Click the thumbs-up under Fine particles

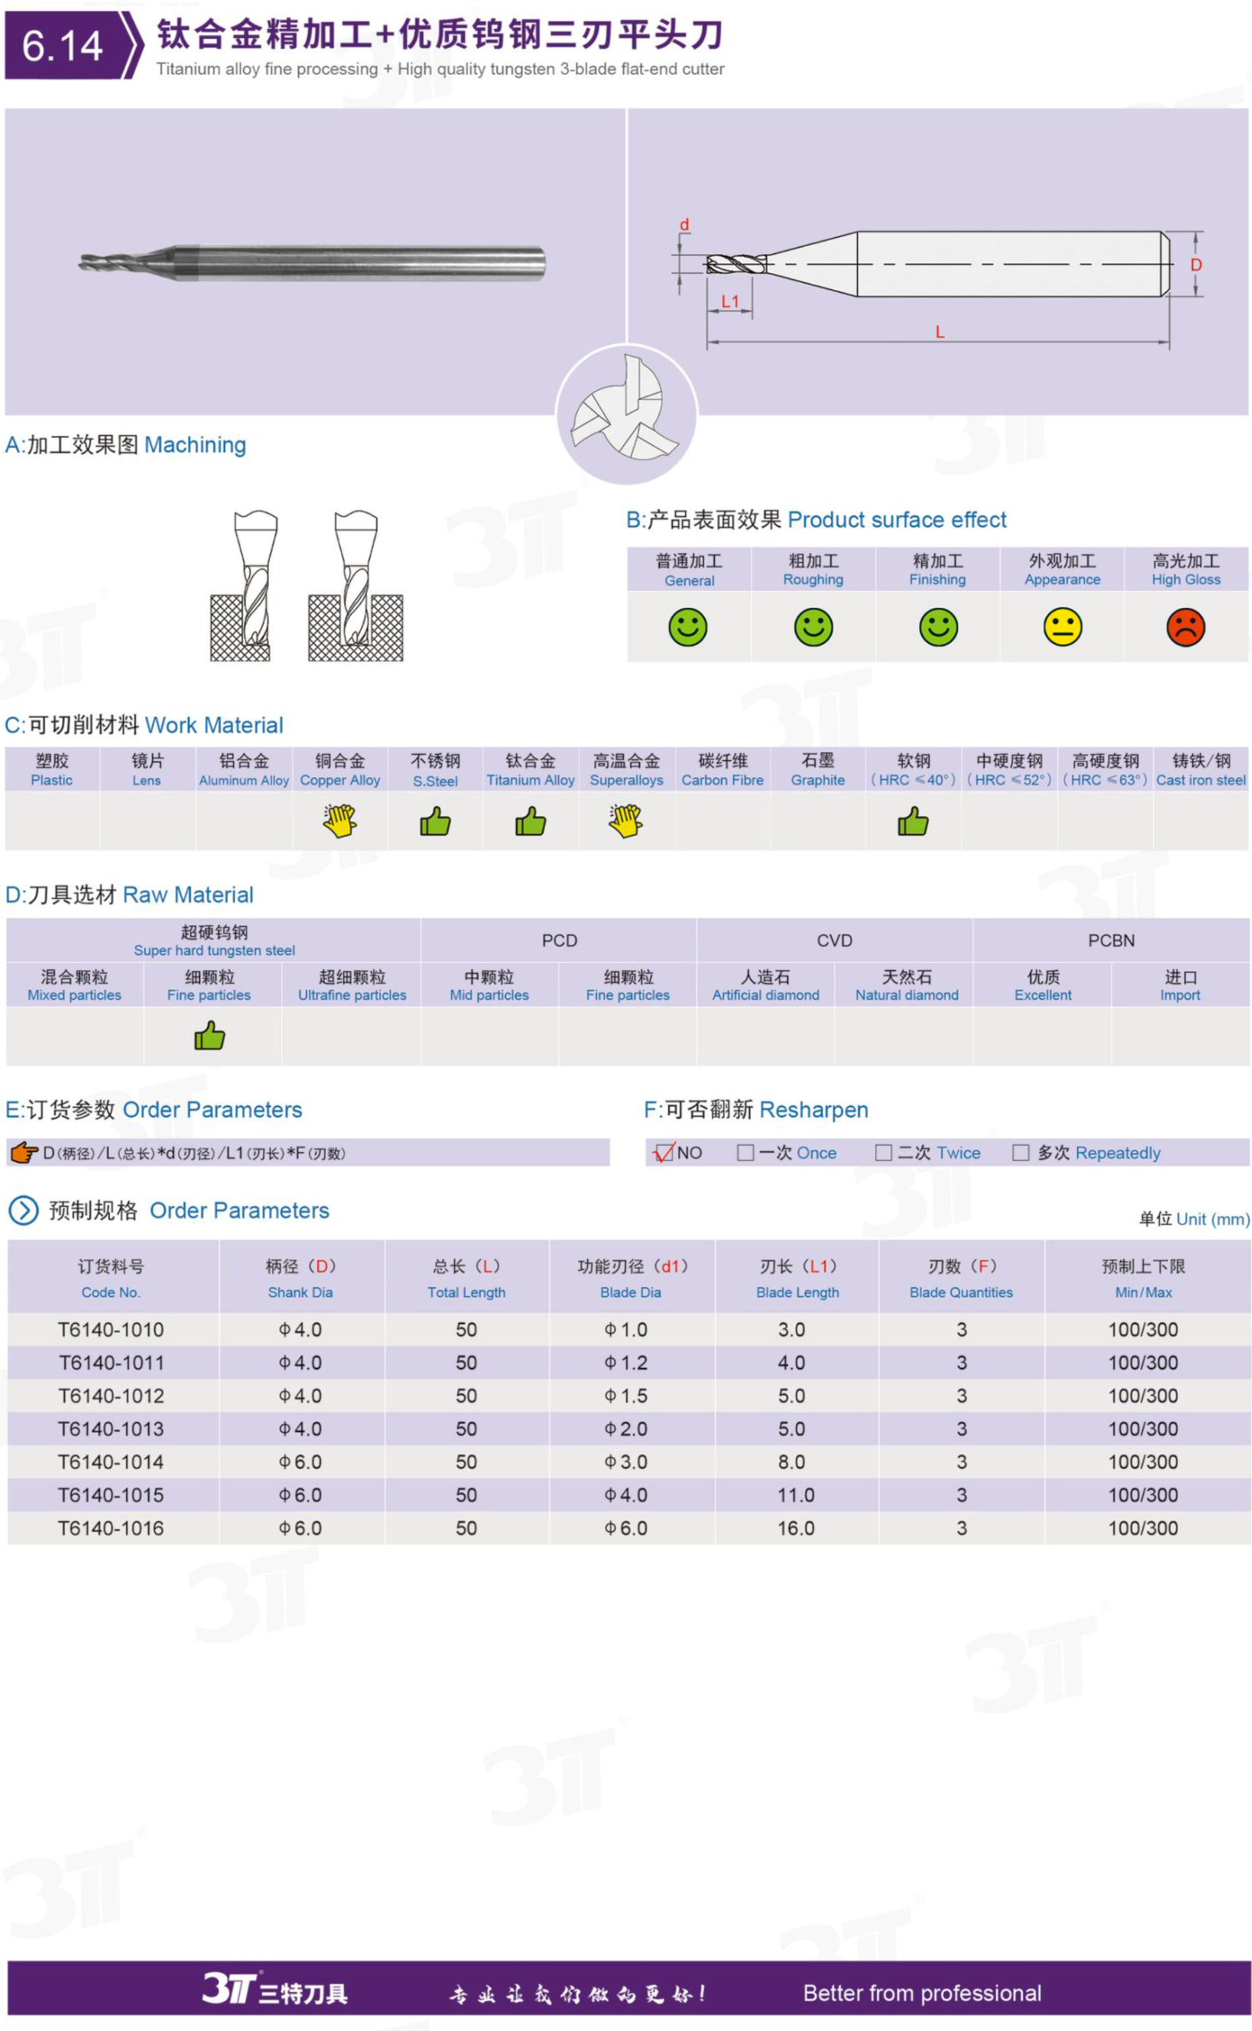(x=210, y=1036)
